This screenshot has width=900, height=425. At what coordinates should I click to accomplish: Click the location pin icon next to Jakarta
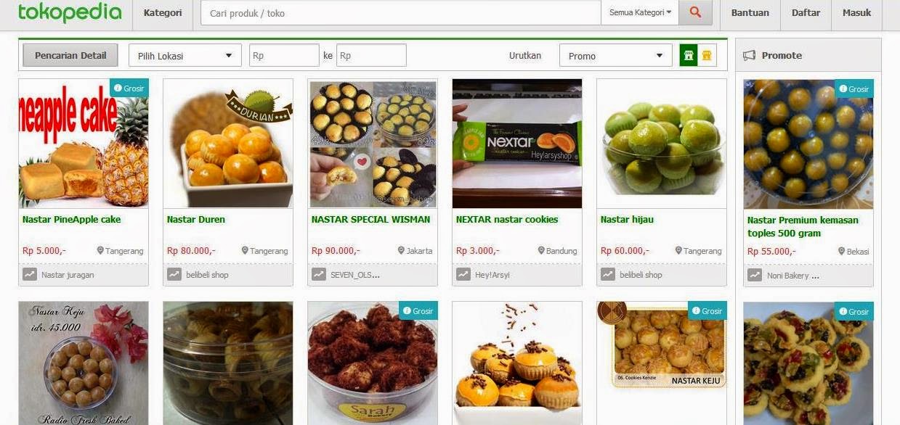[401, 251]
